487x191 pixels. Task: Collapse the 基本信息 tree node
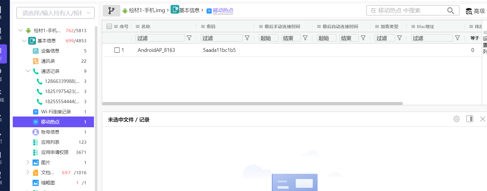coord(24,41)
